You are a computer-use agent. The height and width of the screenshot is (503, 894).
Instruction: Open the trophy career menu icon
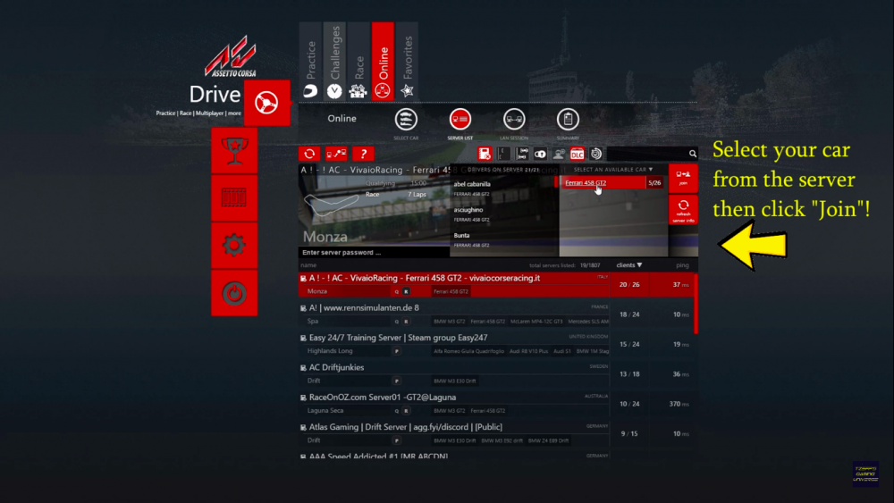(x=234, y=150)
